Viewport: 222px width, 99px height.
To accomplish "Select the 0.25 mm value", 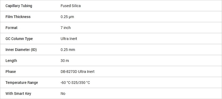I will pyautogui.click(x=68, y=50).
